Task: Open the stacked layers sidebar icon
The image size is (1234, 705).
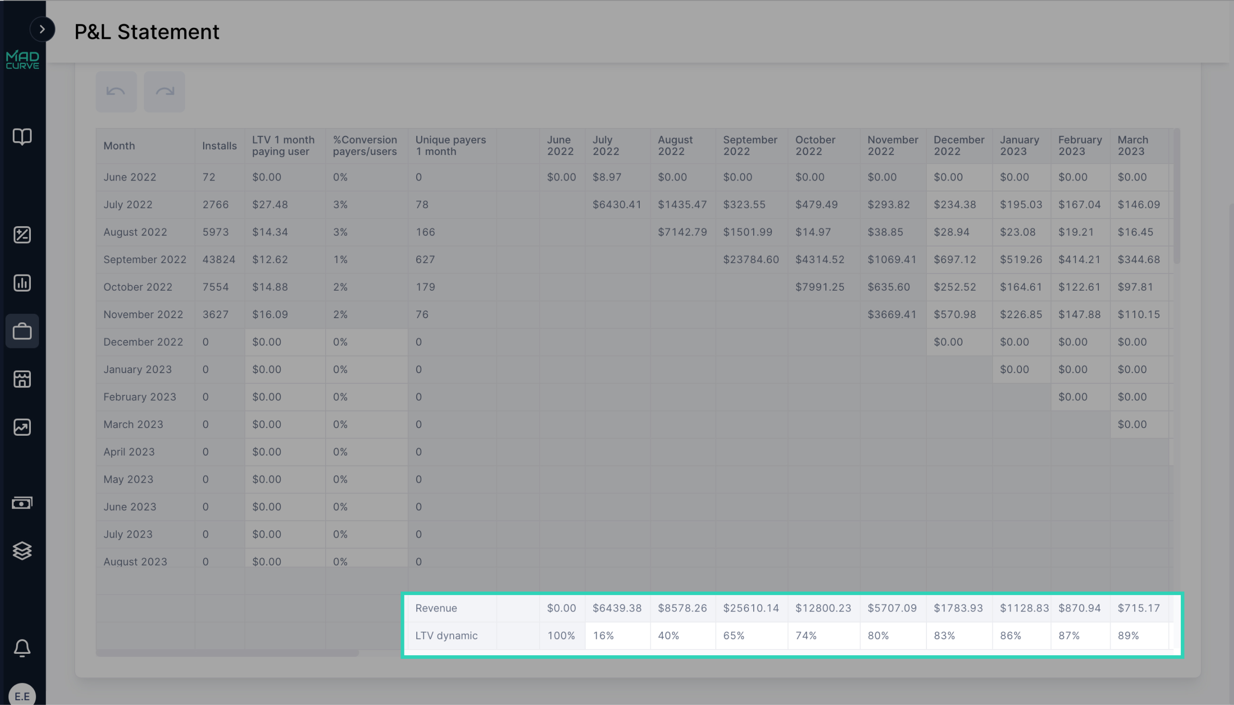Action: coord(22,550)
